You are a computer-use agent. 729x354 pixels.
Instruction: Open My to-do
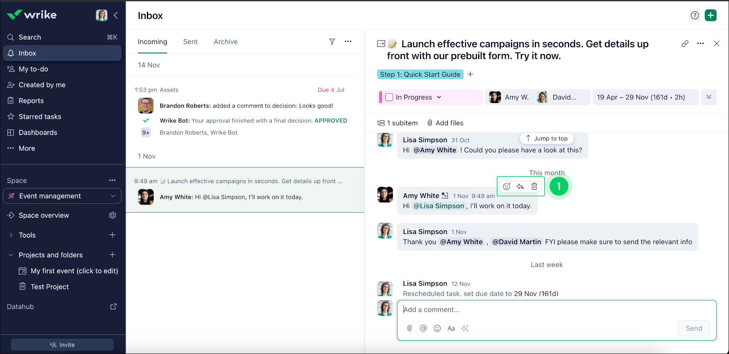pos(62,69)
